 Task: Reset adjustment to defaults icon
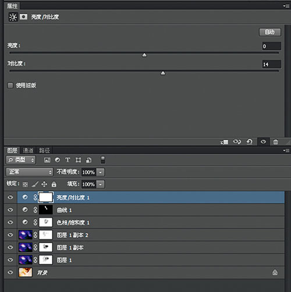click(250, 142)
